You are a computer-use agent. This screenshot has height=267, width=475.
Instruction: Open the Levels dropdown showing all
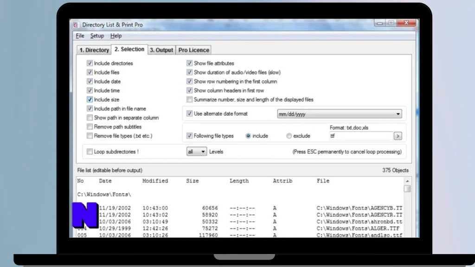[197, 152]
